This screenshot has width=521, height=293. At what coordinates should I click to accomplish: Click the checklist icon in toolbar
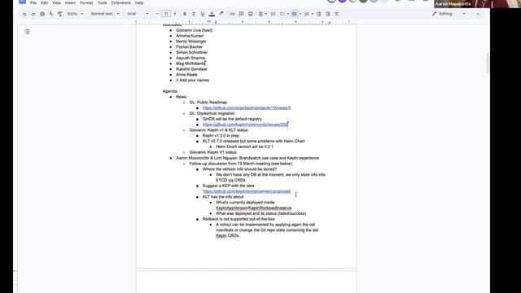tap(282, 14)
